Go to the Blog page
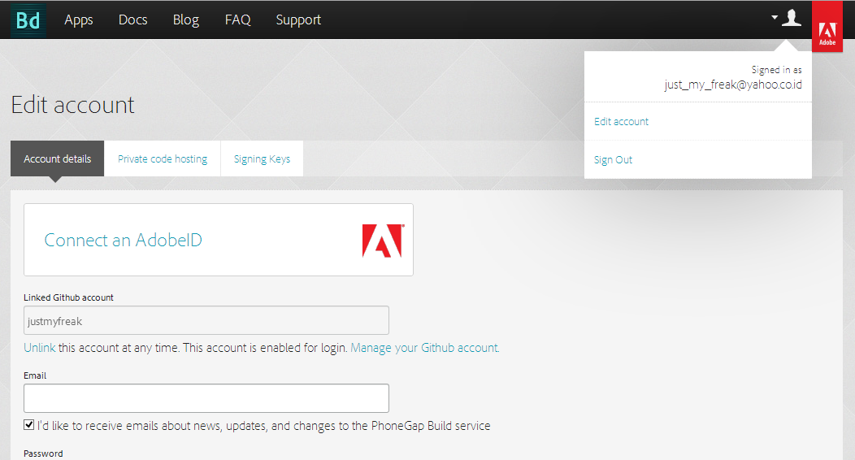855x460 pixels. point(186,20)
